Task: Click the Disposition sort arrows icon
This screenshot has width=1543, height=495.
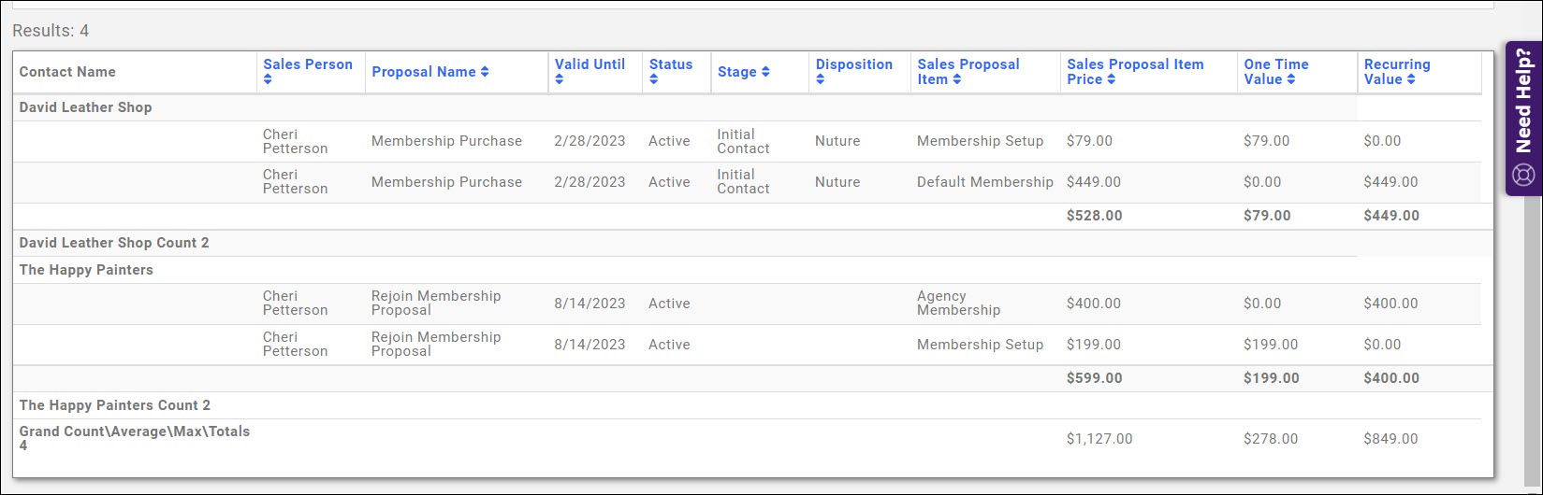Action: pos(820,80)
